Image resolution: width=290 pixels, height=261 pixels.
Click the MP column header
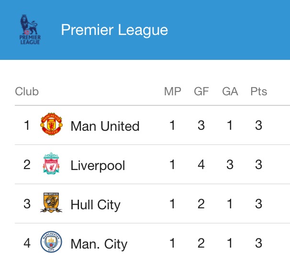(x=173, y=91)
